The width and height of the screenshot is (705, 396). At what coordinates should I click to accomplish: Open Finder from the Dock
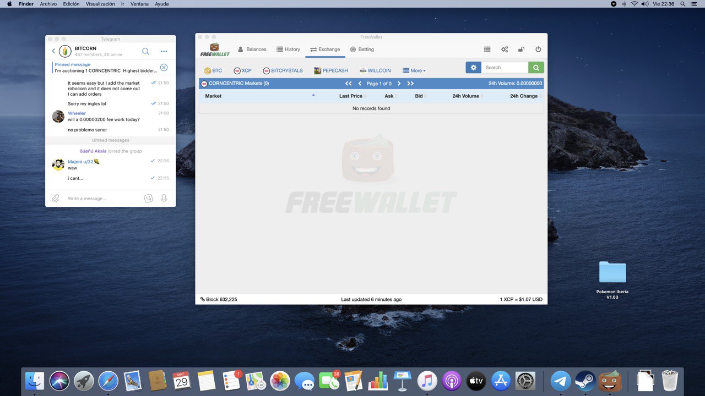point(35,381)
